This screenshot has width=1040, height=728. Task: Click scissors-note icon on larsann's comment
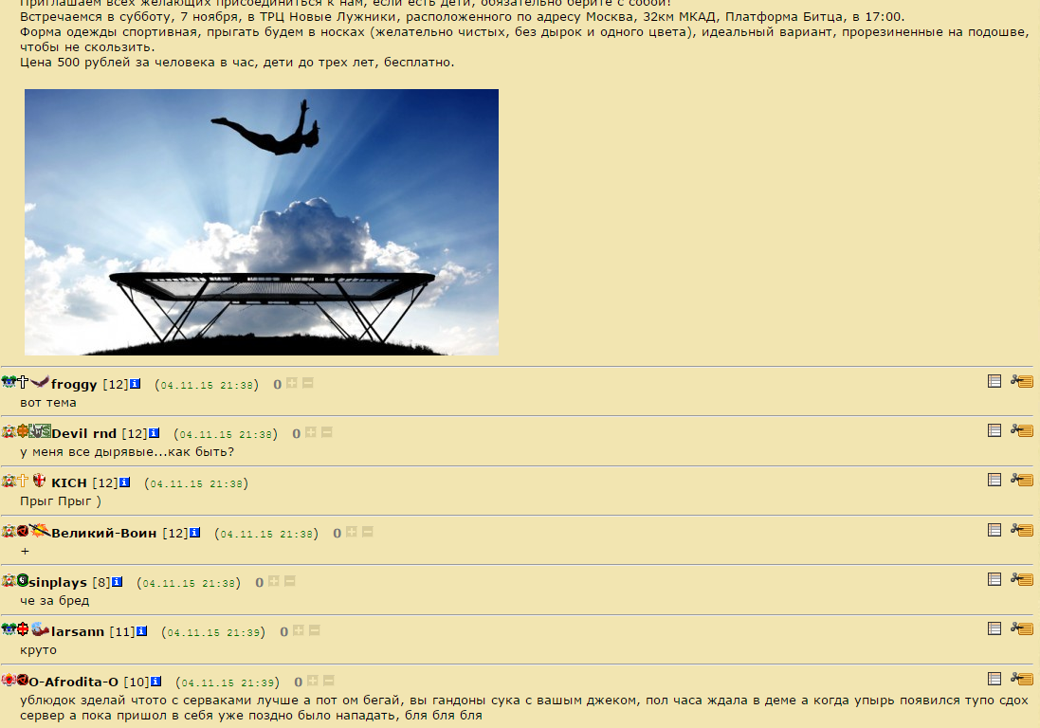click(x=1022, y=628)
